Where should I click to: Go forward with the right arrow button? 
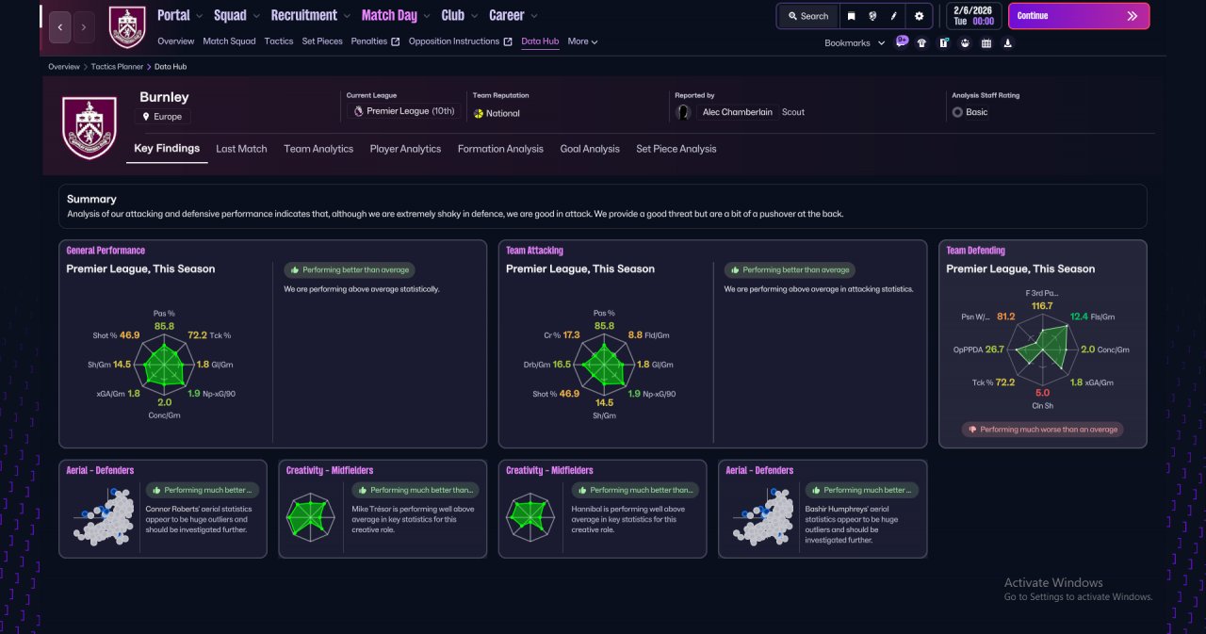[x=84, y=27]
